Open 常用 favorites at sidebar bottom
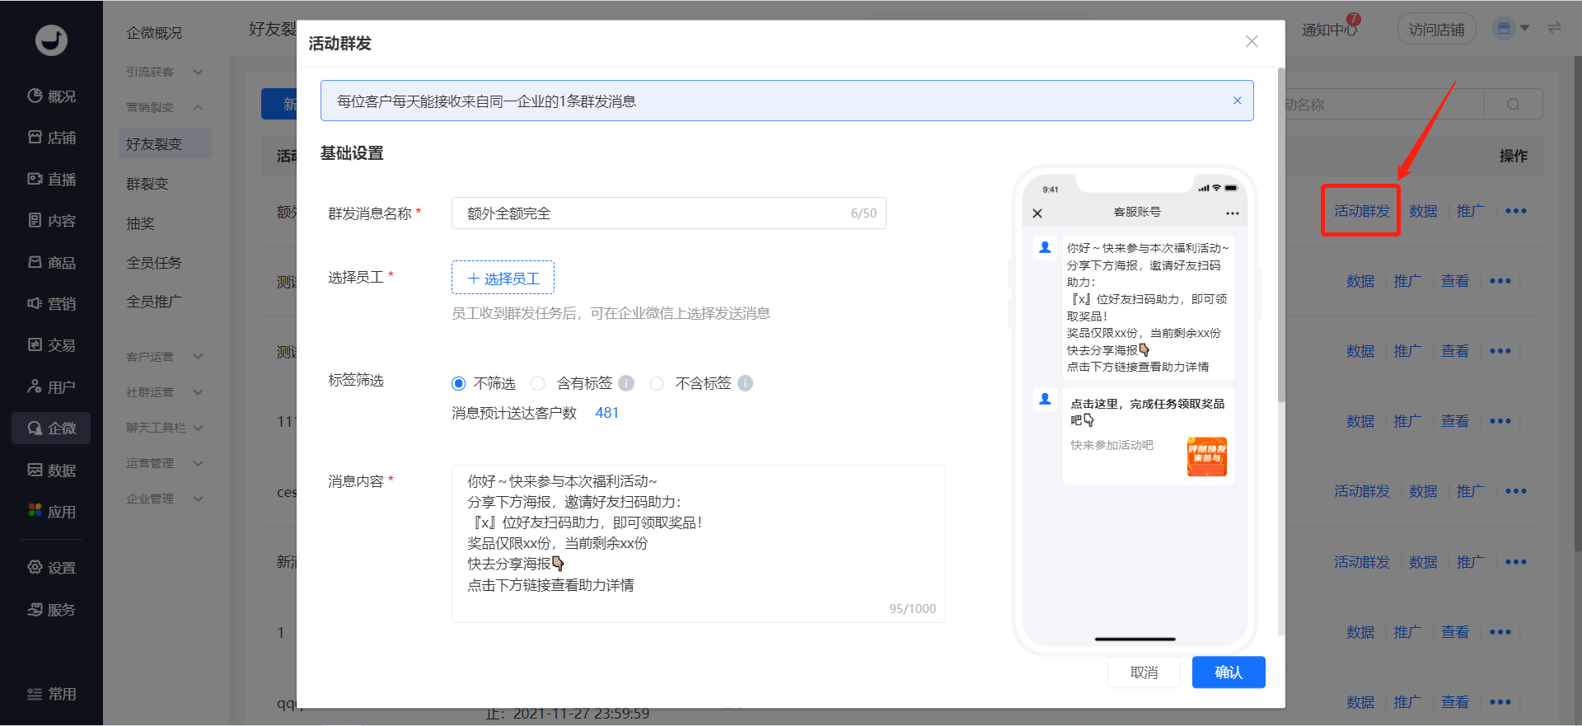This screenshot has width=1582, height=726. click(51, 694)
